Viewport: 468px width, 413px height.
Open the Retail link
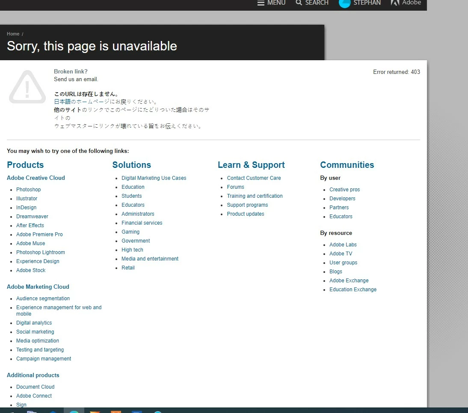[x=128, y=268]
